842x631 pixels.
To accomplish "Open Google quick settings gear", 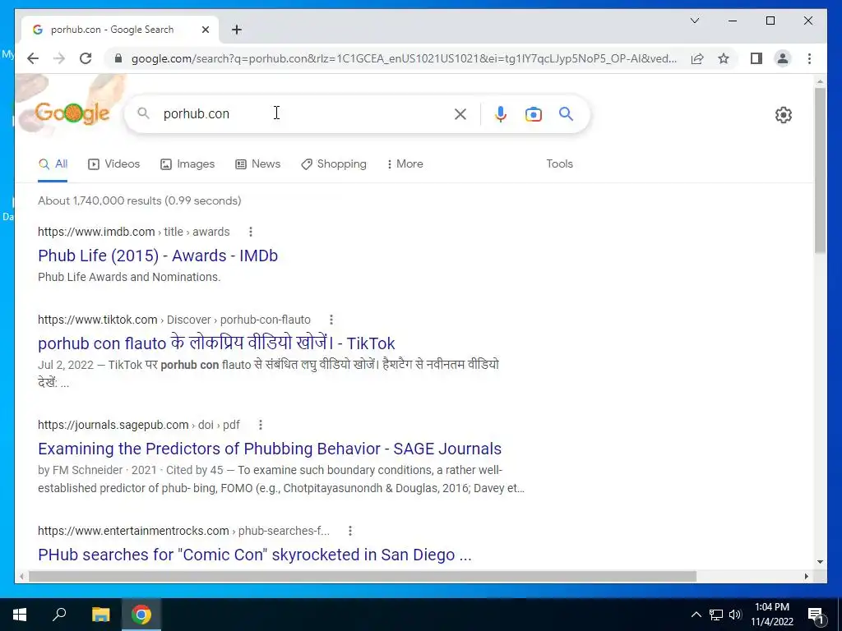I will (784, 115).
